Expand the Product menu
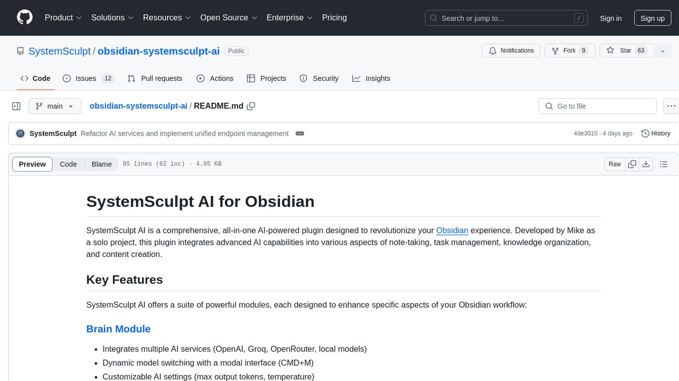 point(63,17)
